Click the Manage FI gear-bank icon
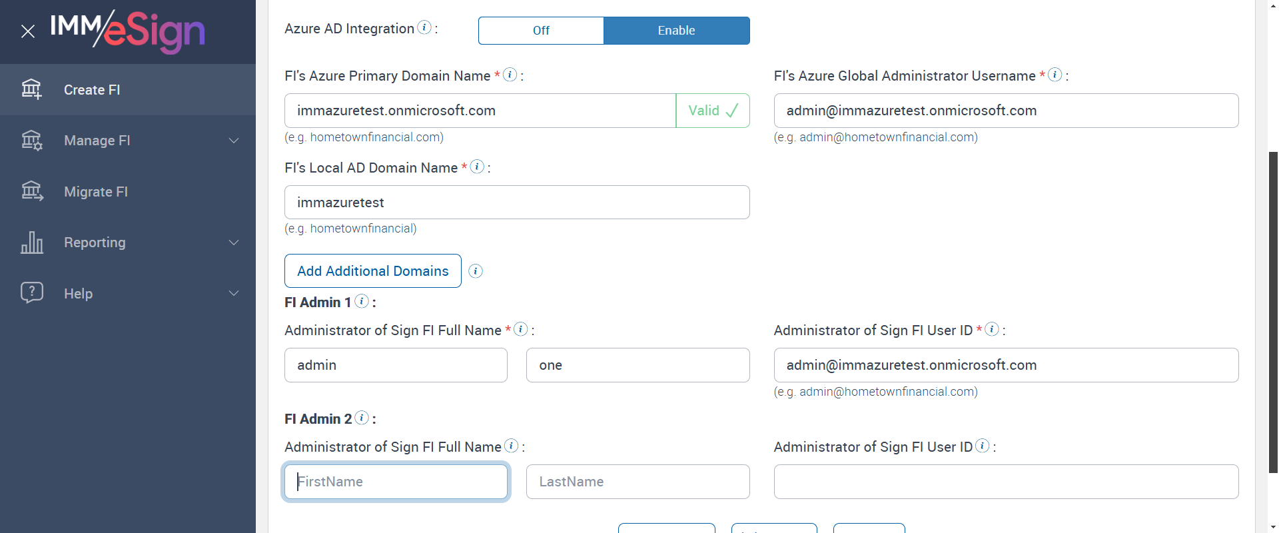This screenshot has width=1279, height=533. (x=31, y=141)
